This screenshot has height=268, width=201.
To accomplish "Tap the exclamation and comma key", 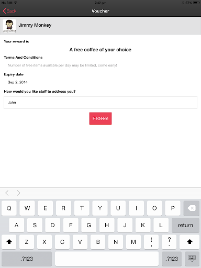I will click(151, 242).
